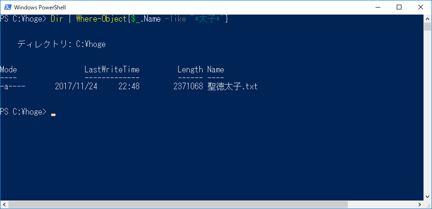Click the Windows PowerShell title text

[x=40, y=8]
